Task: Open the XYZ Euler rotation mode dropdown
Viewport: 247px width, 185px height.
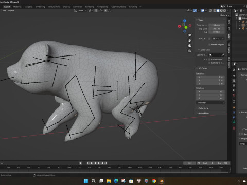Action: coord(210,103)
